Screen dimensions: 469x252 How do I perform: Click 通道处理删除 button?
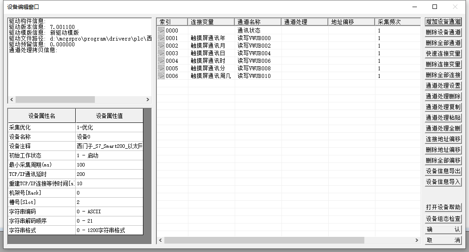point(443,96)
